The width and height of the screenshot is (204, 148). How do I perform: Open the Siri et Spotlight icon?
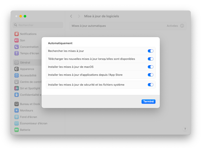coord(16,88)
